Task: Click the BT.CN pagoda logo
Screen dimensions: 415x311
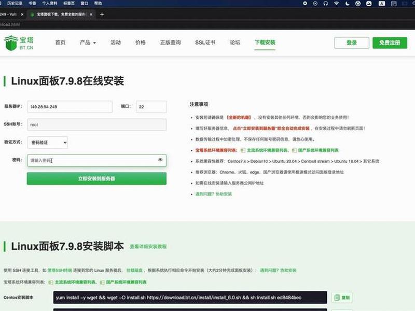Action: pos(19,43)
